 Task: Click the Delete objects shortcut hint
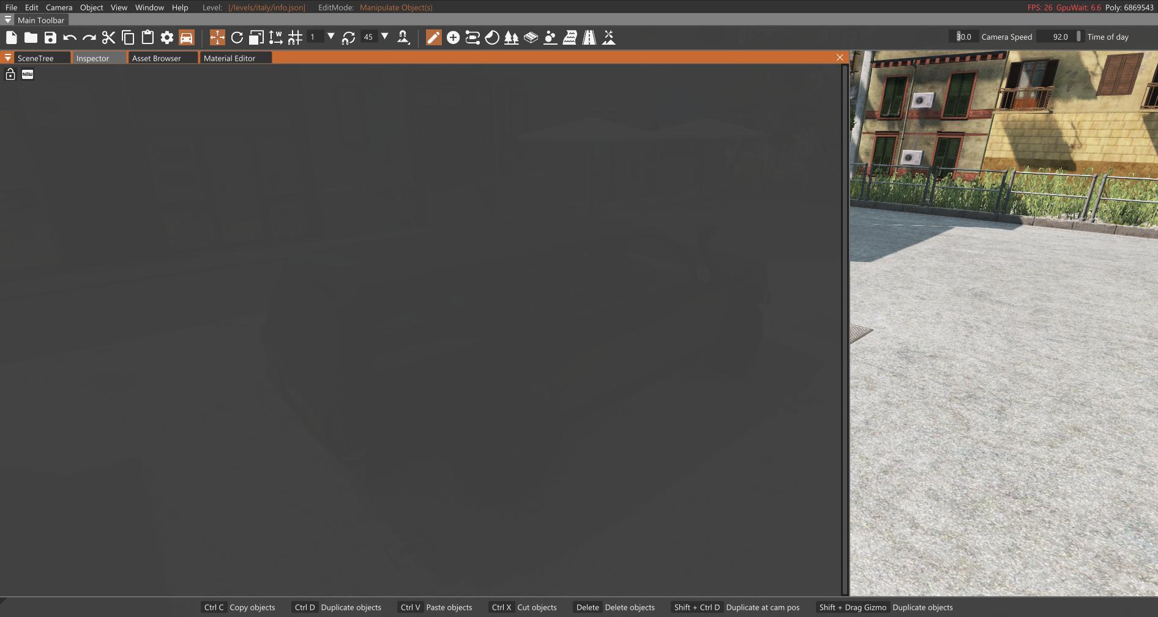point(615,607)
